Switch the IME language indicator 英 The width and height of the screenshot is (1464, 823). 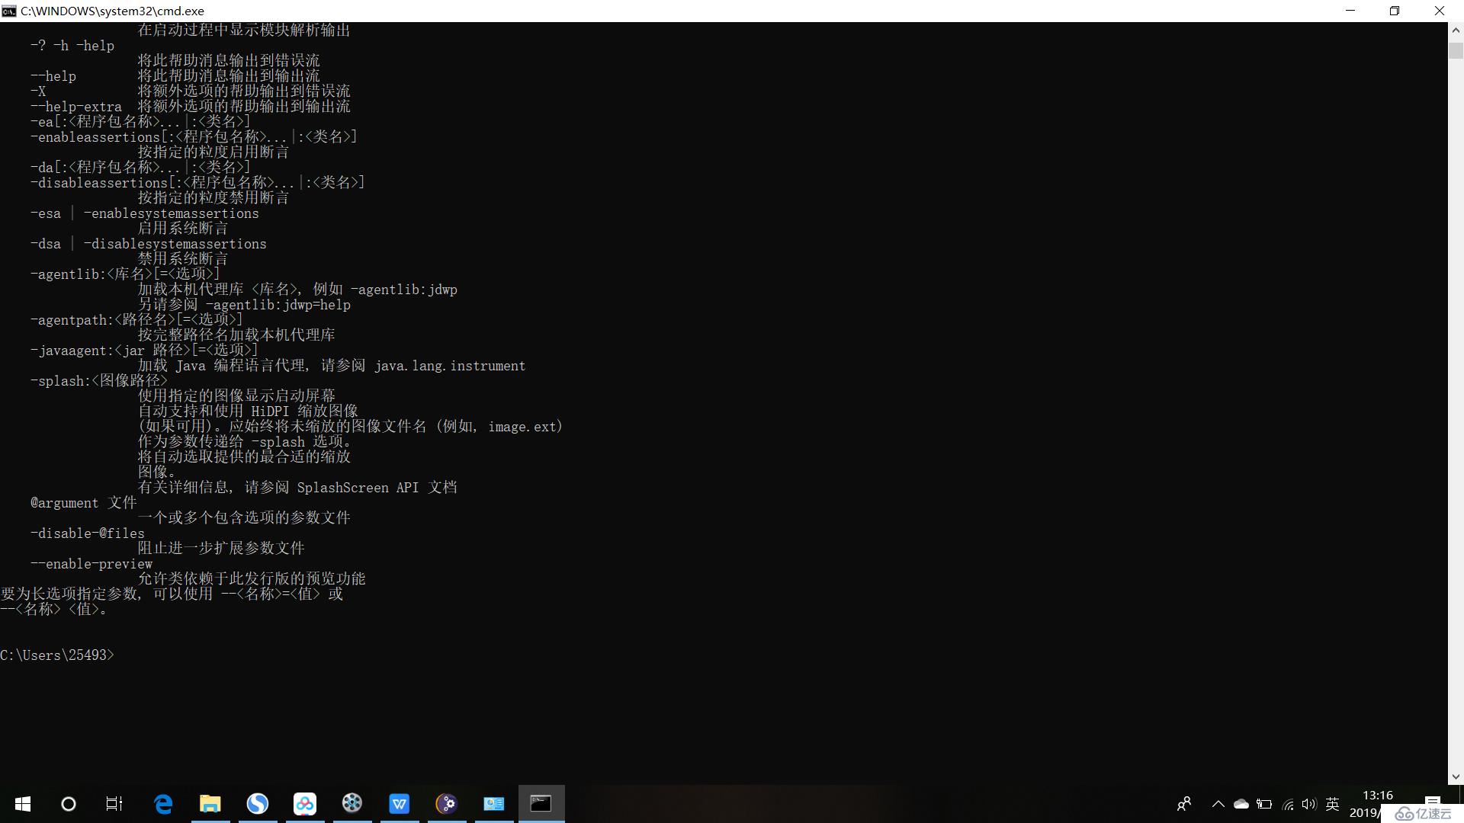(x=1333, y=804)
